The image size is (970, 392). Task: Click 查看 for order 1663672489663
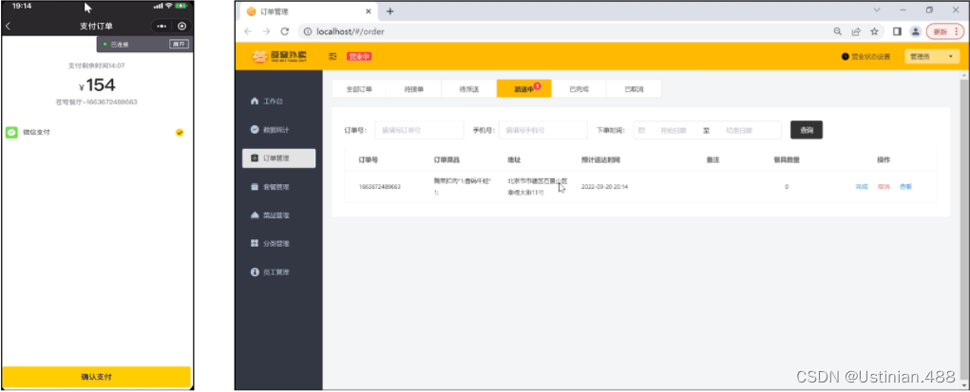[x=905, y=186]
